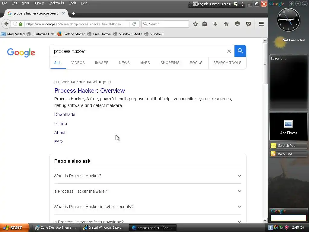Switch to the SHOPPING search tab
The height and width of the screenshot is (232, 309).
(170, 63)
